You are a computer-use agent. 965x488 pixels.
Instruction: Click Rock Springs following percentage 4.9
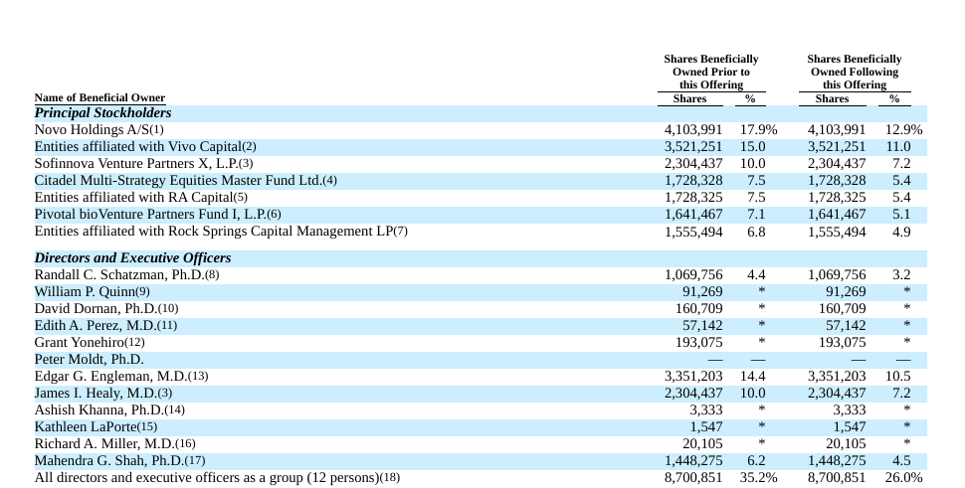(901, 232)
